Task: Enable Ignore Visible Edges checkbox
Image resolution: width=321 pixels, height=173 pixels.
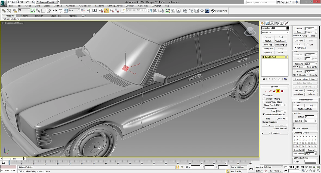Action: coord(264,102)
